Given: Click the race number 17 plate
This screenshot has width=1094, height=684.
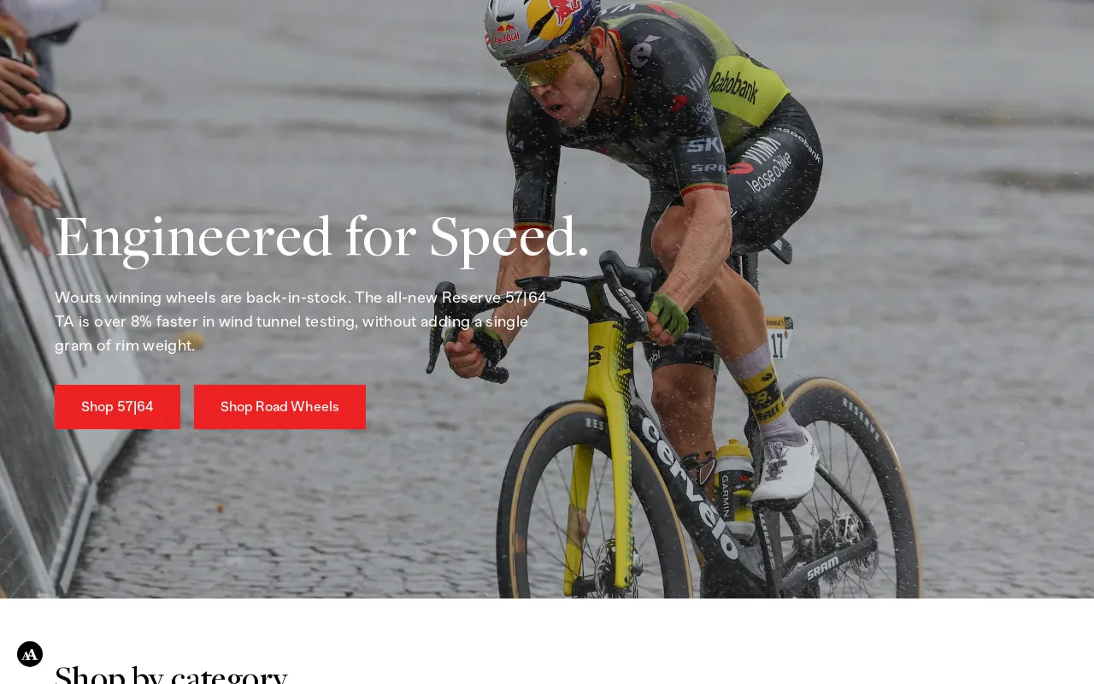Looking at the screenshot, I should [x=779, y=339].
